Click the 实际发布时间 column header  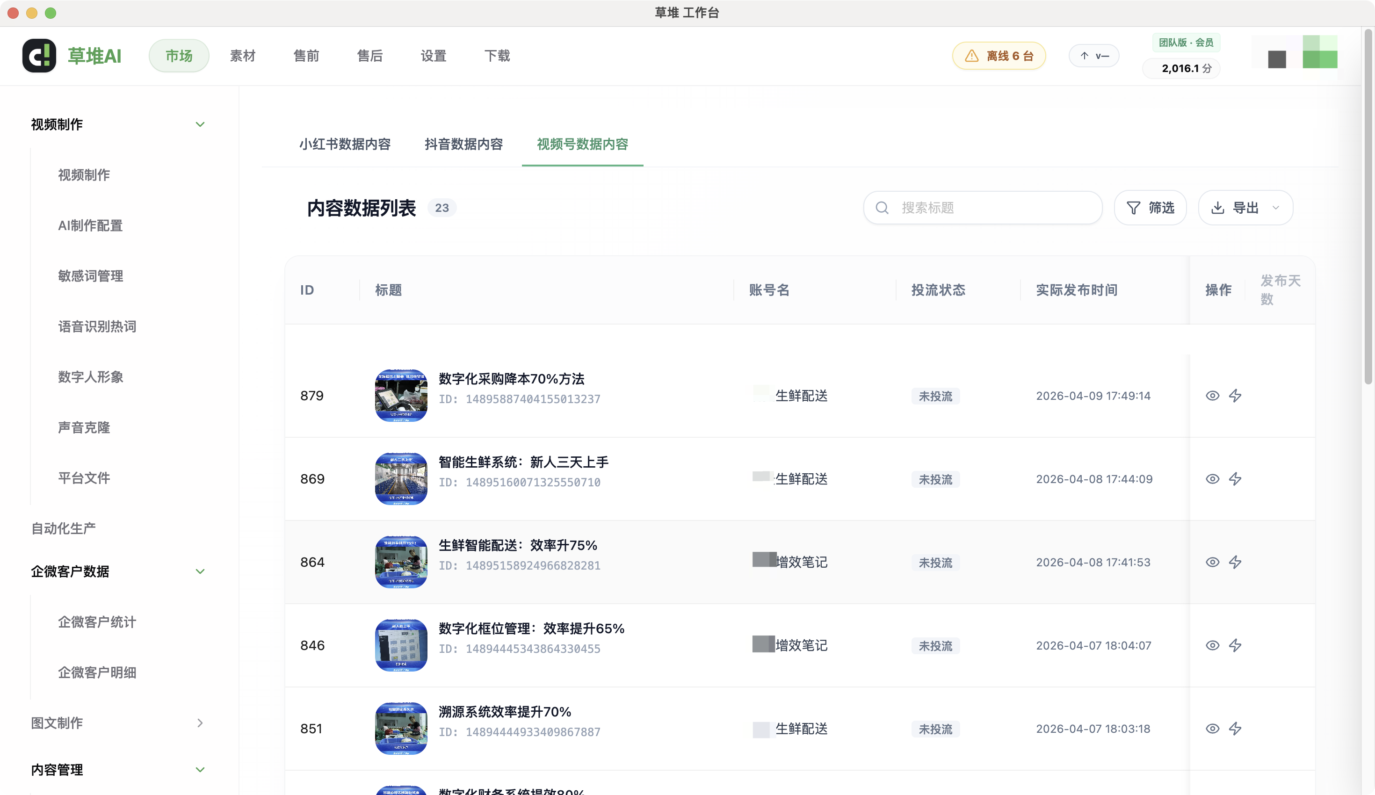(x=1077, y=290)
